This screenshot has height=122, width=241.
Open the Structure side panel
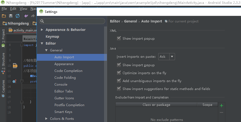(x=3, y=61)
